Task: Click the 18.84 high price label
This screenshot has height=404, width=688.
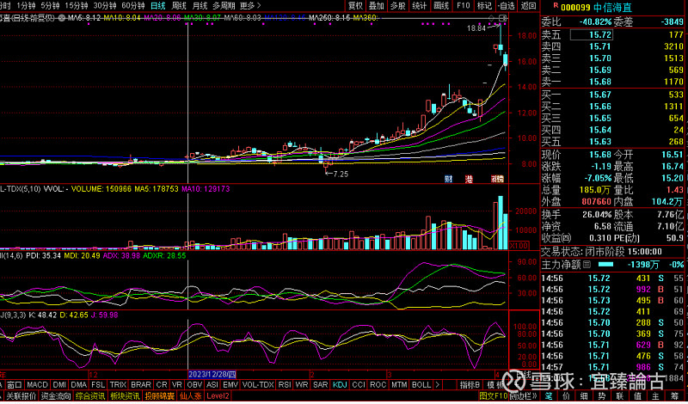Action: pos(476,28)
